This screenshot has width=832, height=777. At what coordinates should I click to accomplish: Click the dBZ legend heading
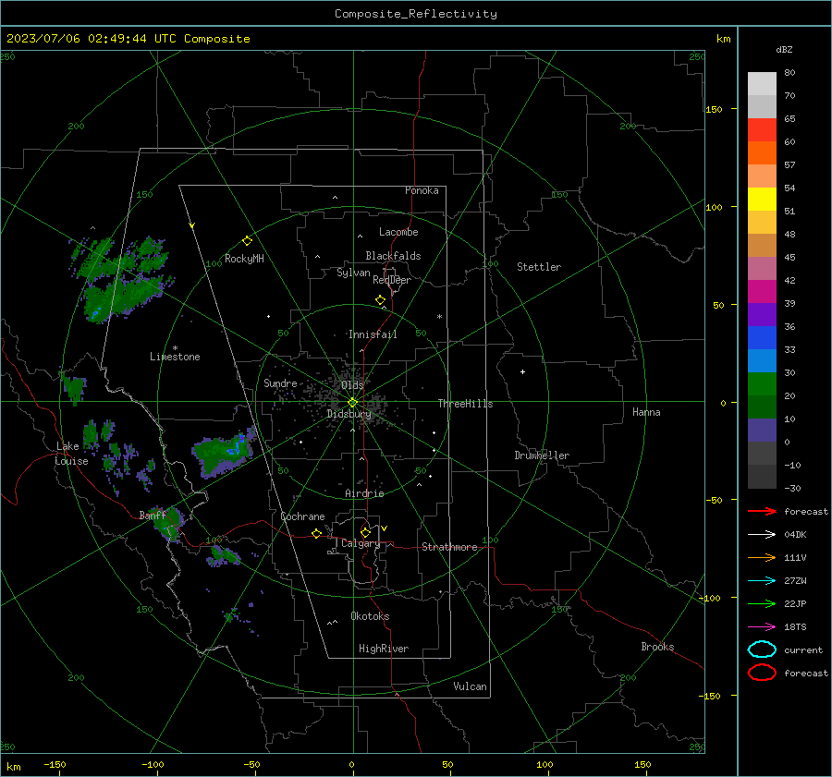784,49
